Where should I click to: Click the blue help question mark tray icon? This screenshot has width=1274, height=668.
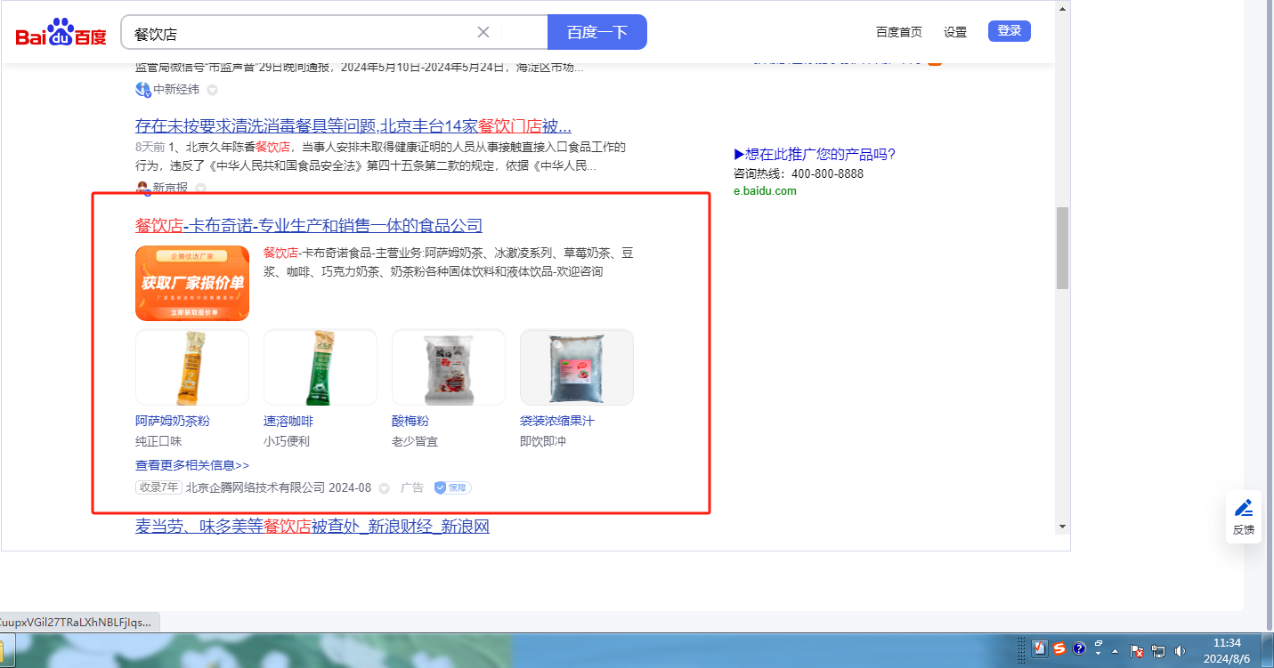(x=1079, y=648)
